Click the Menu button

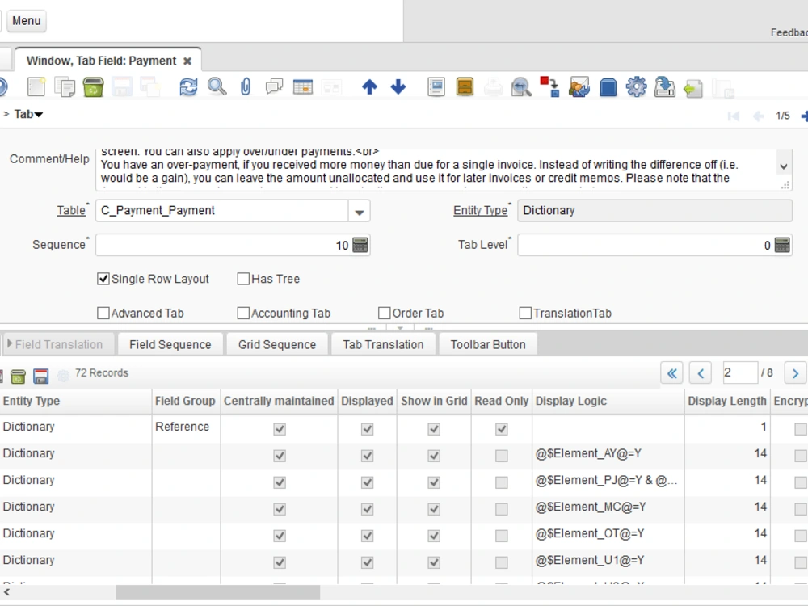tap(27, 21)
